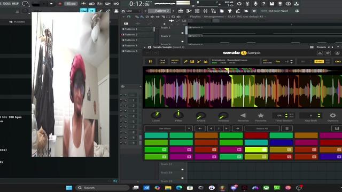Viewport: 342px width, 192px height.
Task: Mute Track 1 in the playlist
Action: [x=183, y=33]
